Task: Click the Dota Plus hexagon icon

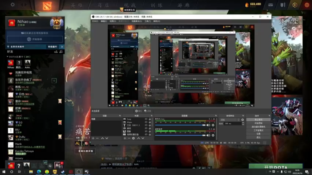Action: coord(295,5)
